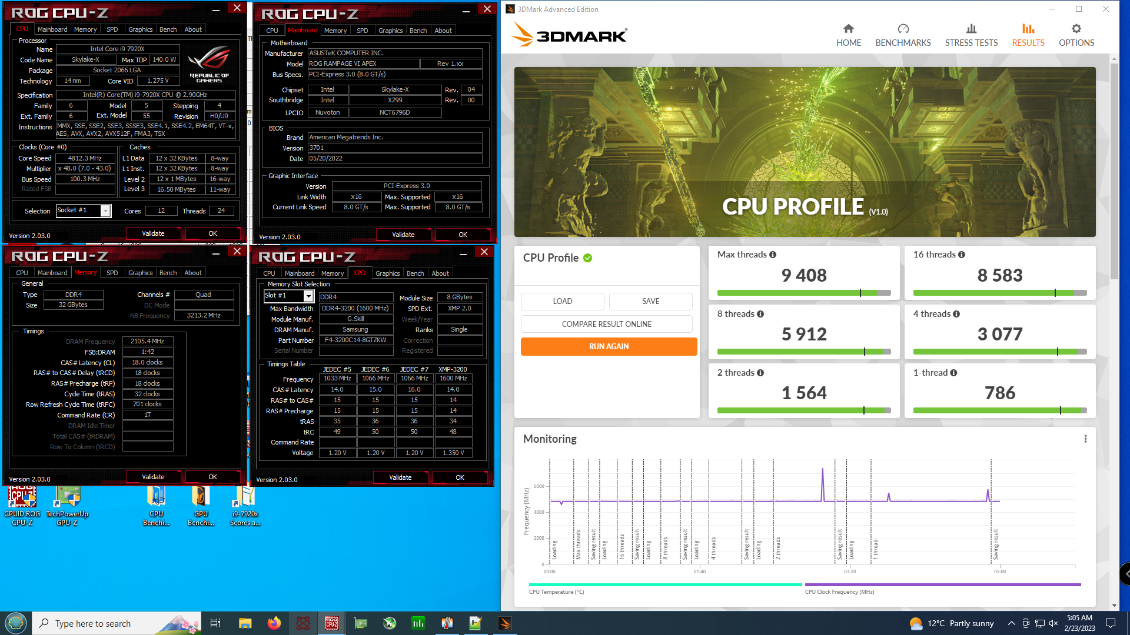Screen dimensions: 1130x635
Task: Click the 3DMark vertical scrollbar
Action: pos(1114,171)
